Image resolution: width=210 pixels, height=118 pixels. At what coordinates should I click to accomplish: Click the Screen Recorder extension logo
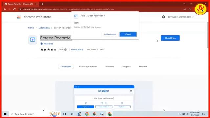click(32, 40)
